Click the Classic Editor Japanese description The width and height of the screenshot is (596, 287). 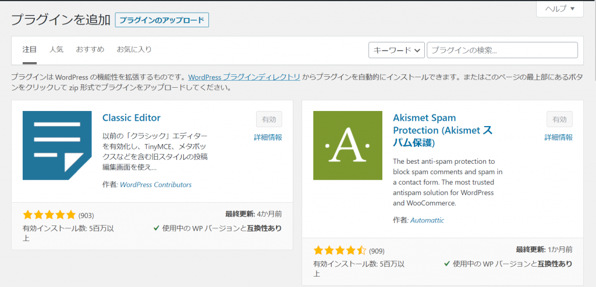click(155, 152)
